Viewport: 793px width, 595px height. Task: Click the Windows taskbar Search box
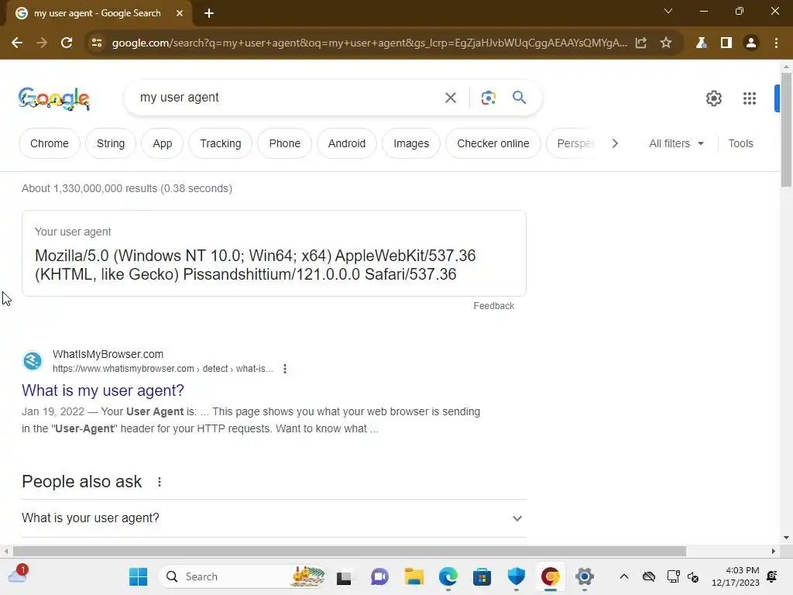pos(242,576)
